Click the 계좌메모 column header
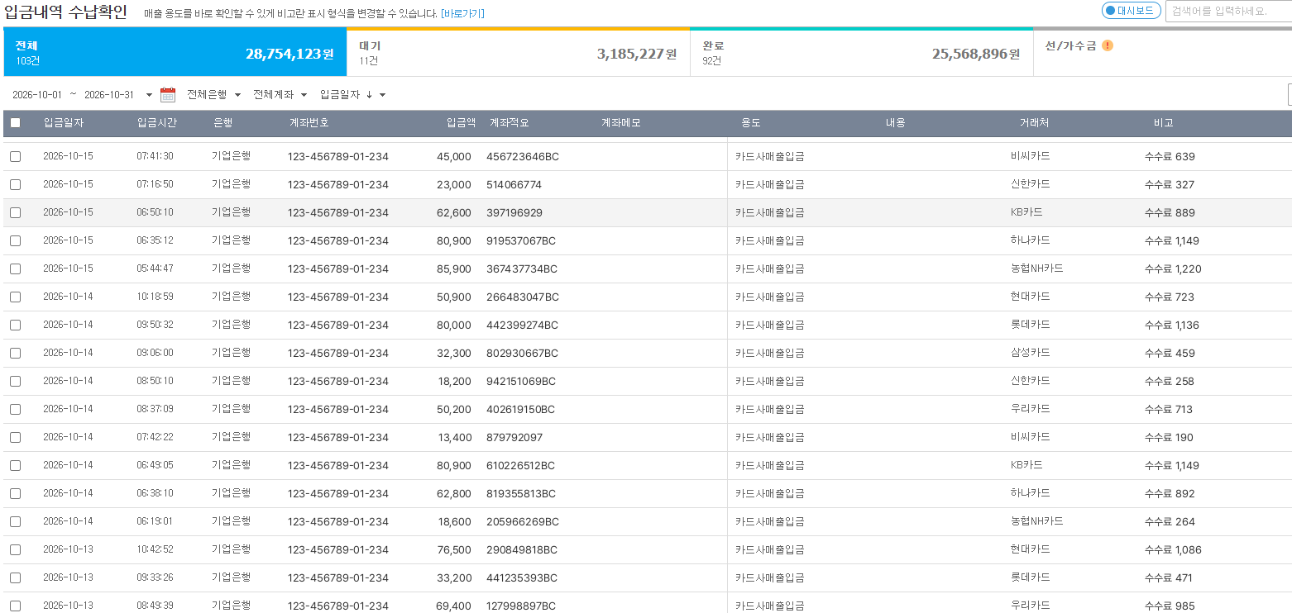Image resolution: width=1292 pixels, height=613 pixels. click(621, 123)
